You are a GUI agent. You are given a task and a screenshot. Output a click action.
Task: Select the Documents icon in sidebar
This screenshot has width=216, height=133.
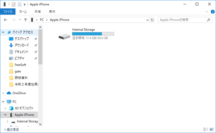tap(11, 52)
